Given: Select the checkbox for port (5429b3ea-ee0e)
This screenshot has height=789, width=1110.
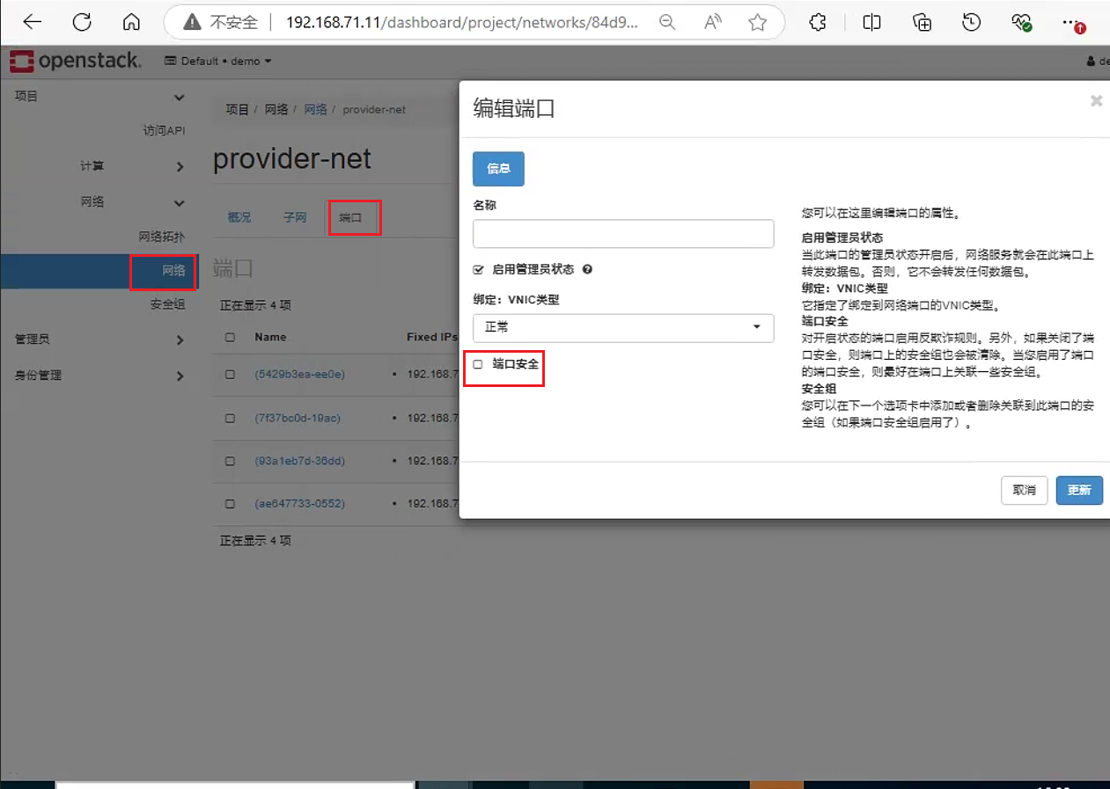Looking at the screenshot, I should [x=230, y=374].
